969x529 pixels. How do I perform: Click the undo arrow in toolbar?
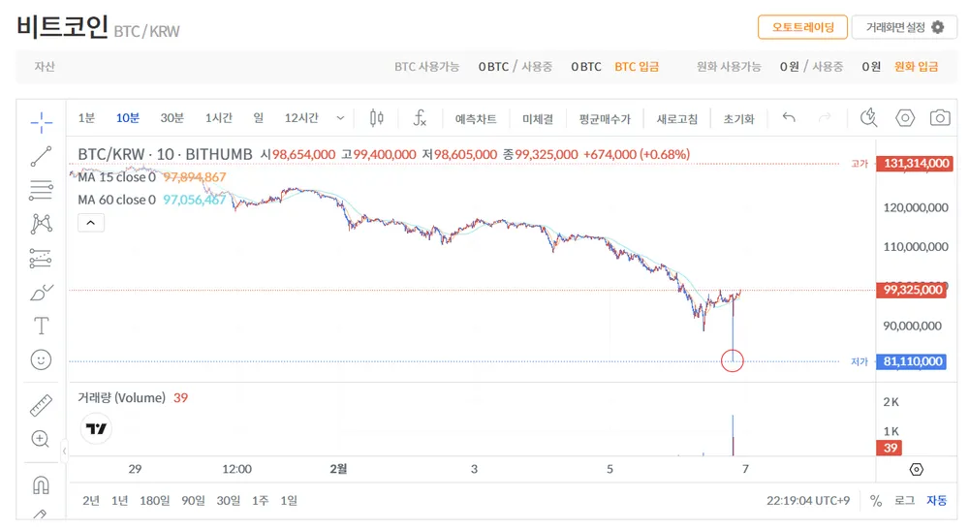[789, 118]
